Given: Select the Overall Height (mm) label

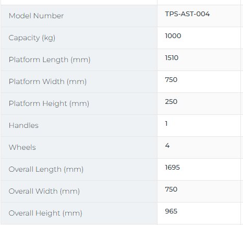Looking at the screenshot, I should (x=45, y=214).
